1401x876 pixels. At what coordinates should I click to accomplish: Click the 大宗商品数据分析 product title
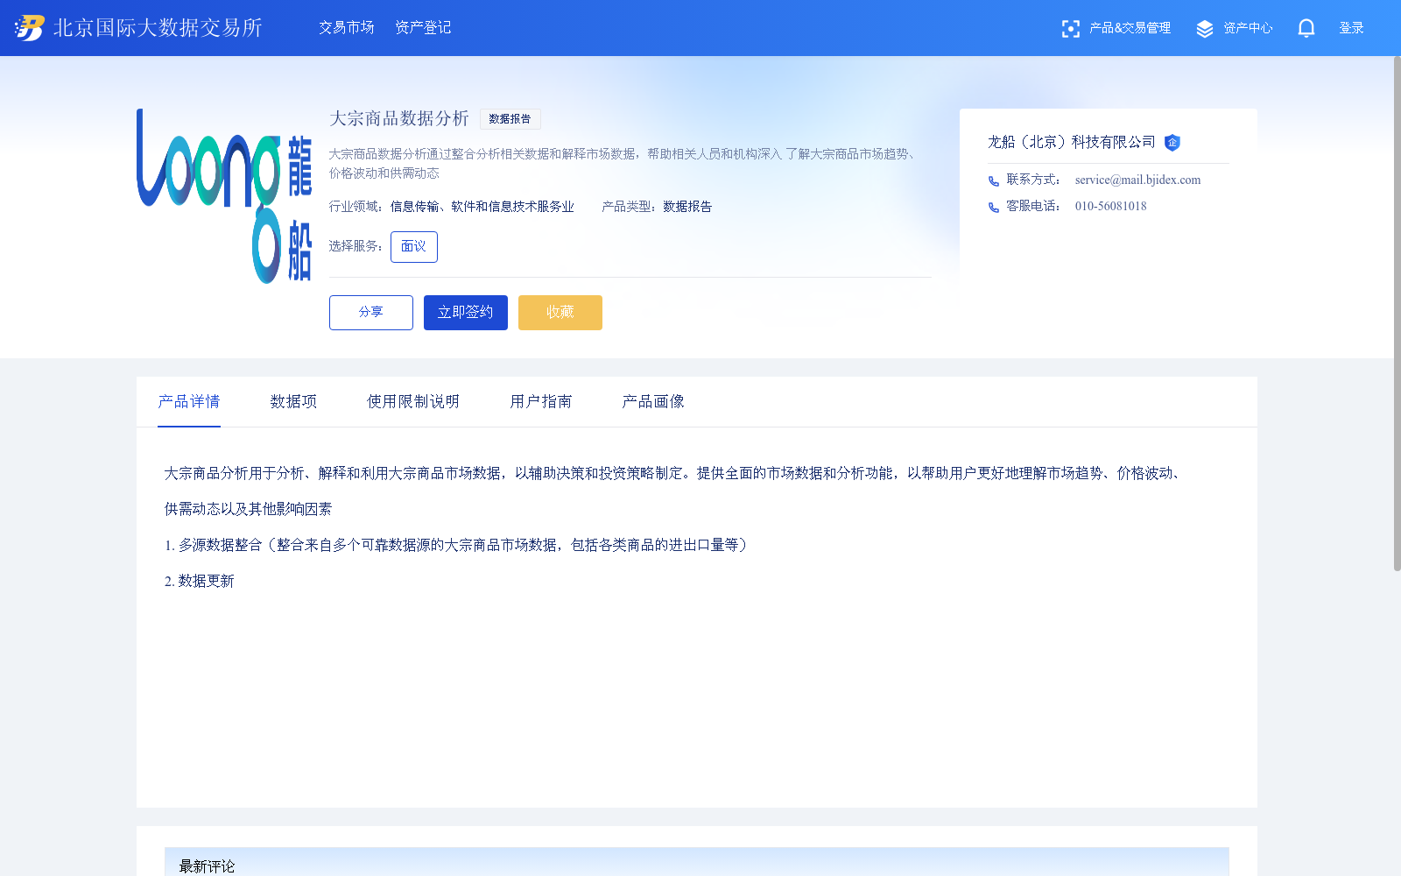pyautogui.click(x=399, y=118)
